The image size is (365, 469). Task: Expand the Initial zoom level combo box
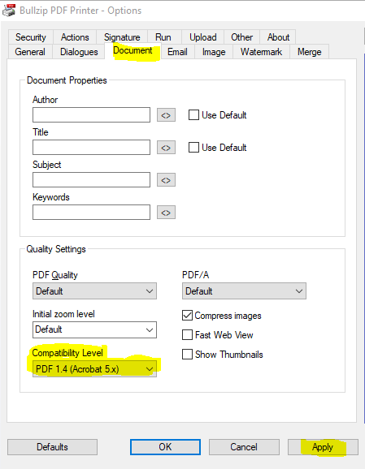(94, 330)
